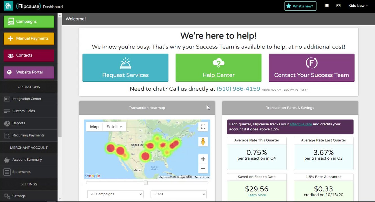Click the Request Services tile
The image size is (375, 202).
coord(125,68)
